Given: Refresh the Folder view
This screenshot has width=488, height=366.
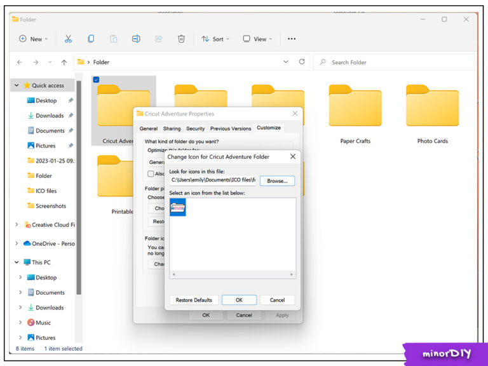Looking at the screenshot, I should point(302,62).
